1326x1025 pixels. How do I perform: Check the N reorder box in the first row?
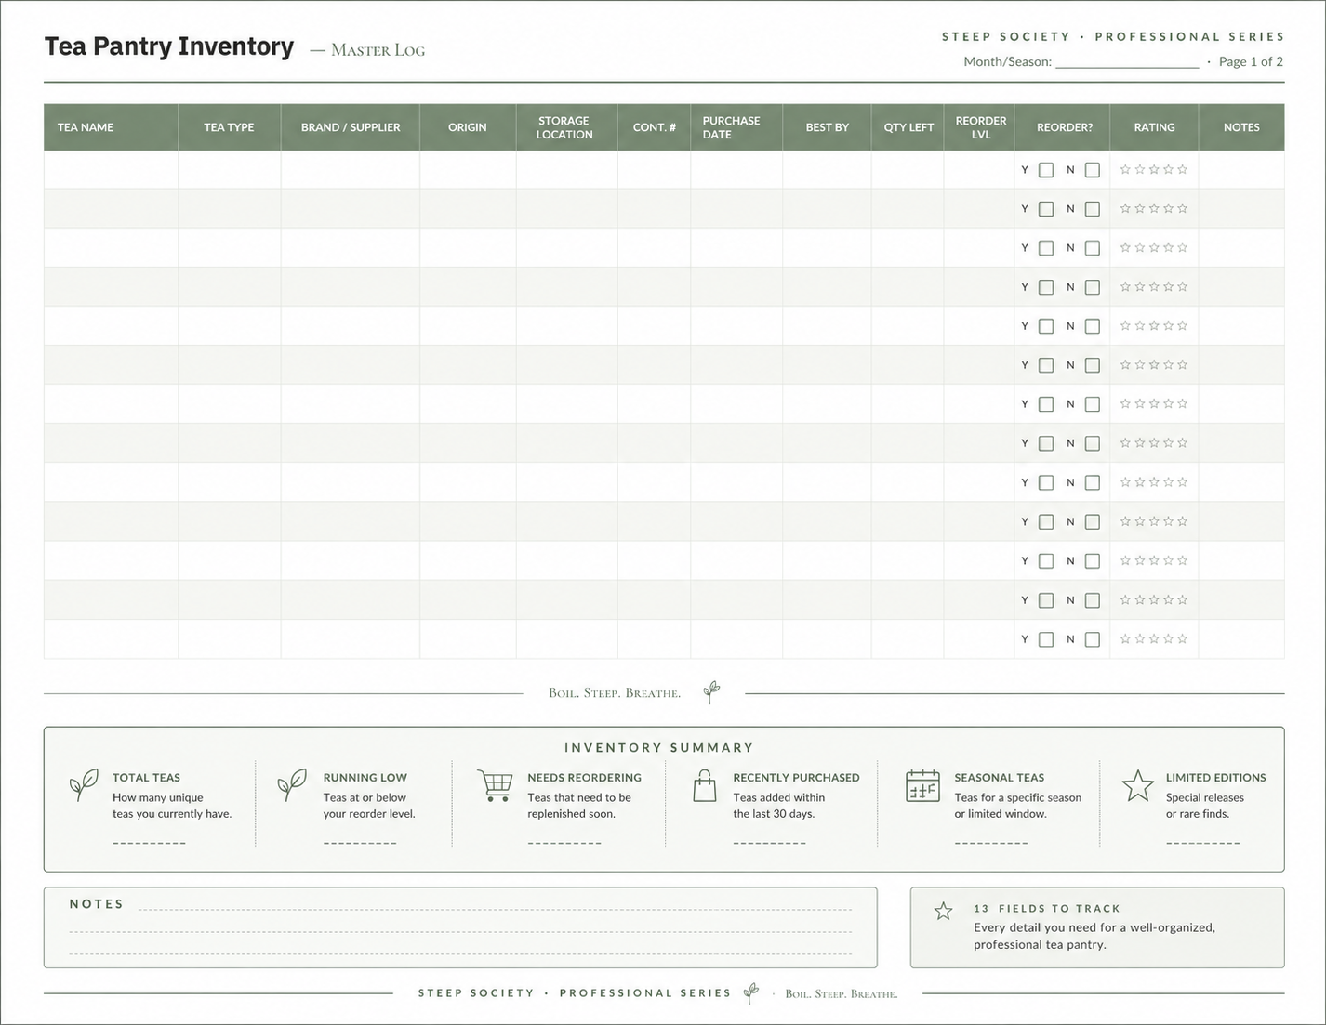pyautogui.click(x=1093, y=170)
